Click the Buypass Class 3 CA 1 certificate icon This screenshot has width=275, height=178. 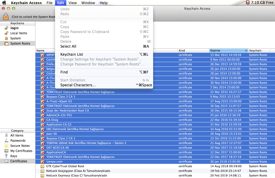click(43, 97)
